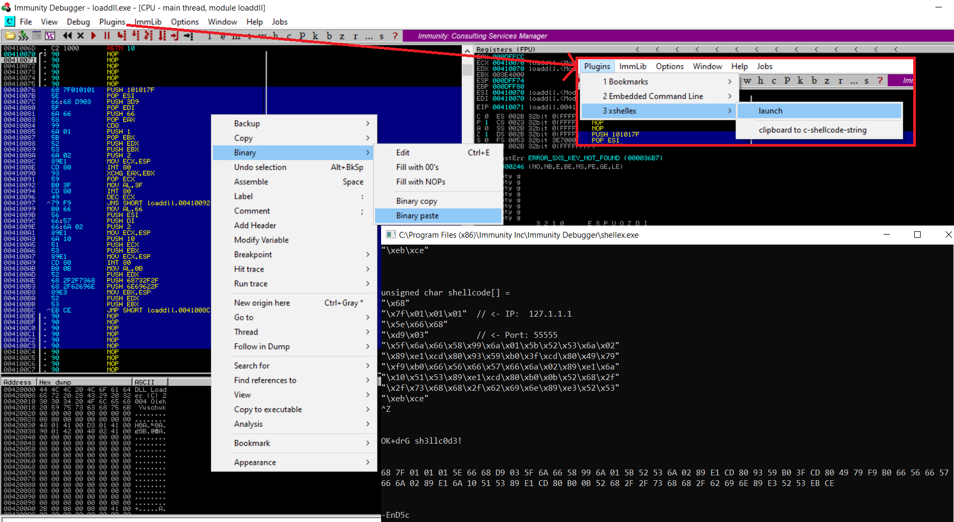
Task: Open the ImmLib menu in main menu bar
Action: [x=148, y=22]
